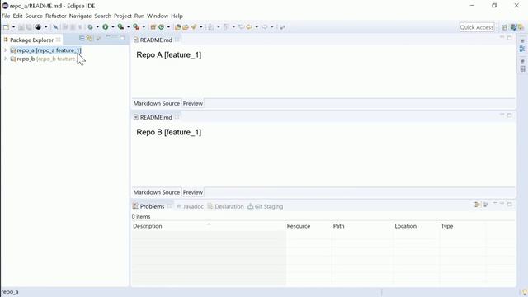Expand the repo_b project tree node
The image size is (528, 297).
point(5,59)
